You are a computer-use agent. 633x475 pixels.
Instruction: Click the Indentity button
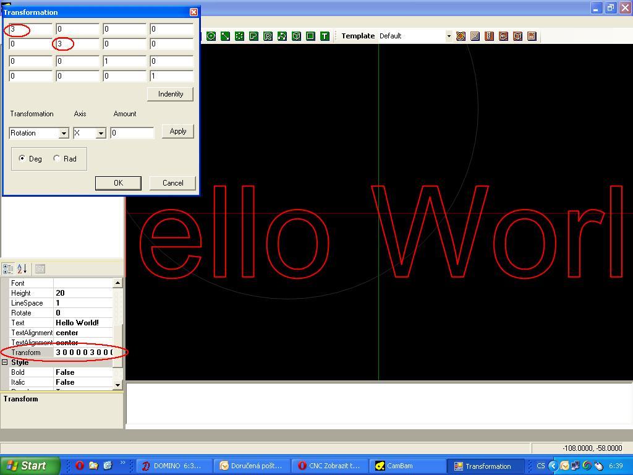click(x=170, y=94)
